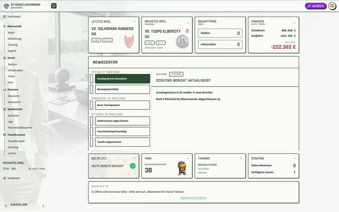Click the green Bolzplatz checkmark icon
The height and width of the screenshot is (212, 339).
133,166
